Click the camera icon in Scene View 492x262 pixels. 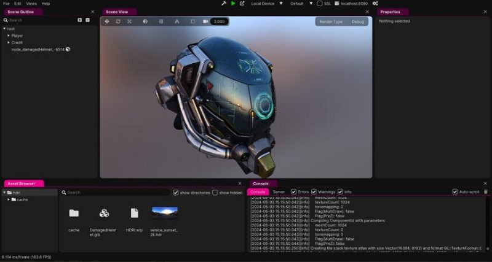pyautogui.click(x=205, y=21)
